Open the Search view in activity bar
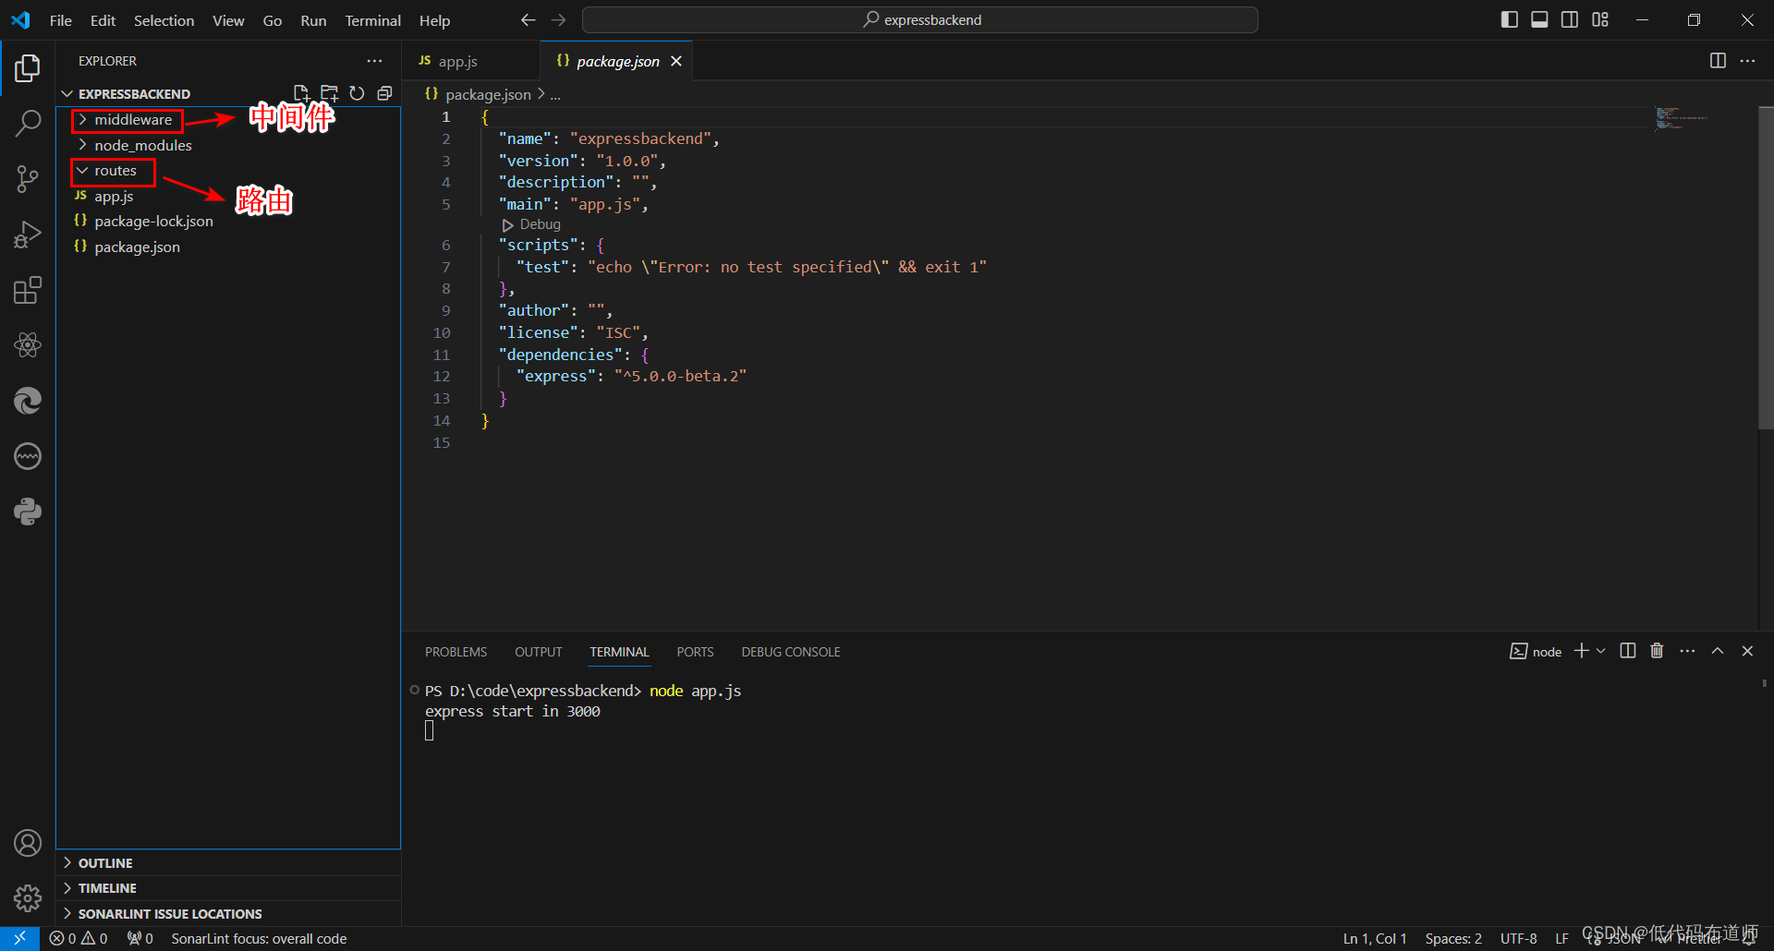1774x951 pixels. (x=28, y=123)
